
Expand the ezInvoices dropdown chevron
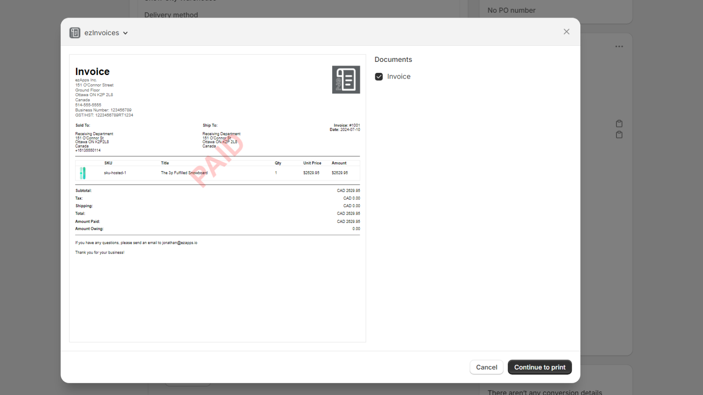[x=125, y=32]
